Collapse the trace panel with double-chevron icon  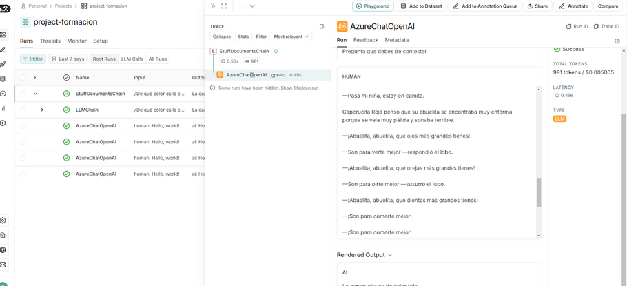pyautogui.click(x=213, y=6)
